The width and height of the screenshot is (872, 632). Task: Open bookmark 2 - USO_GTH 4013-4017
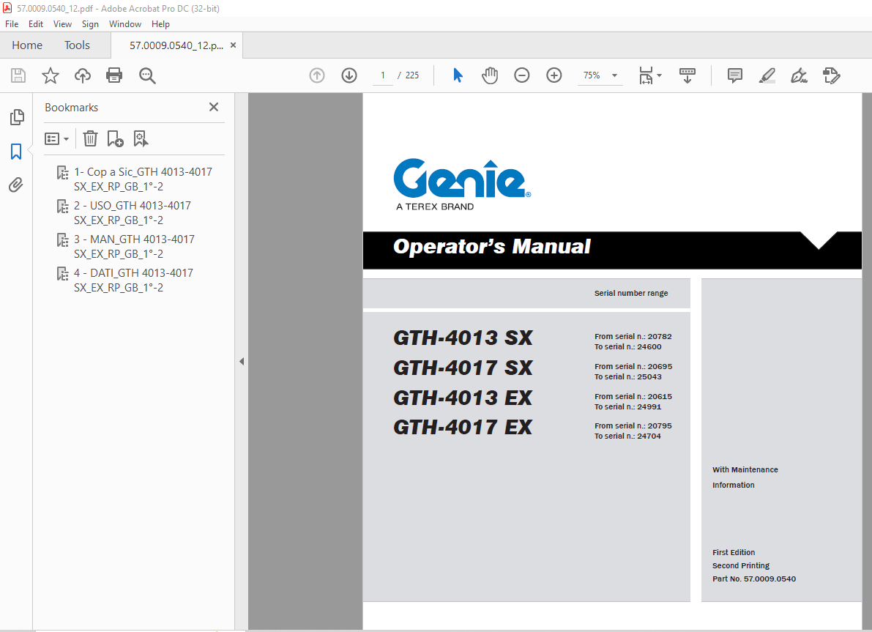[x=133, y=213]
